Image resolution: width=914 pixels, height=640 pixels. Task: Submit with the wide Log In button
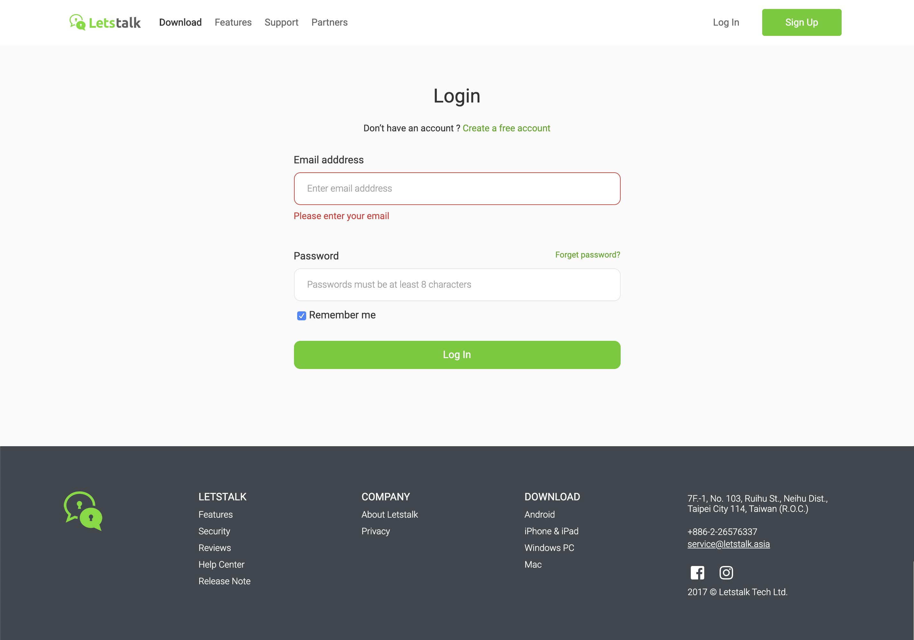point(457,355)
